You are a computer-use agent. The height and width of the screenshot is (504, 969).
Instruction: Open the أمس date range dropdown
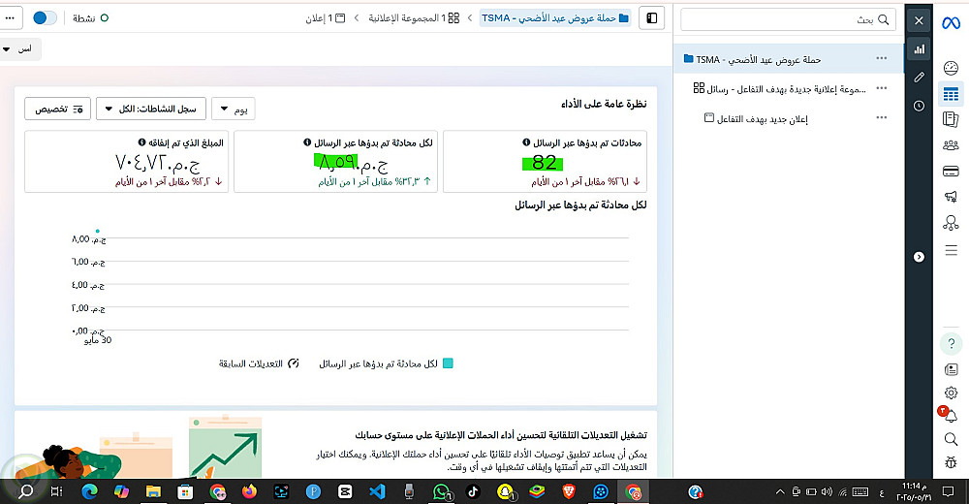click(x=17, y=48)
